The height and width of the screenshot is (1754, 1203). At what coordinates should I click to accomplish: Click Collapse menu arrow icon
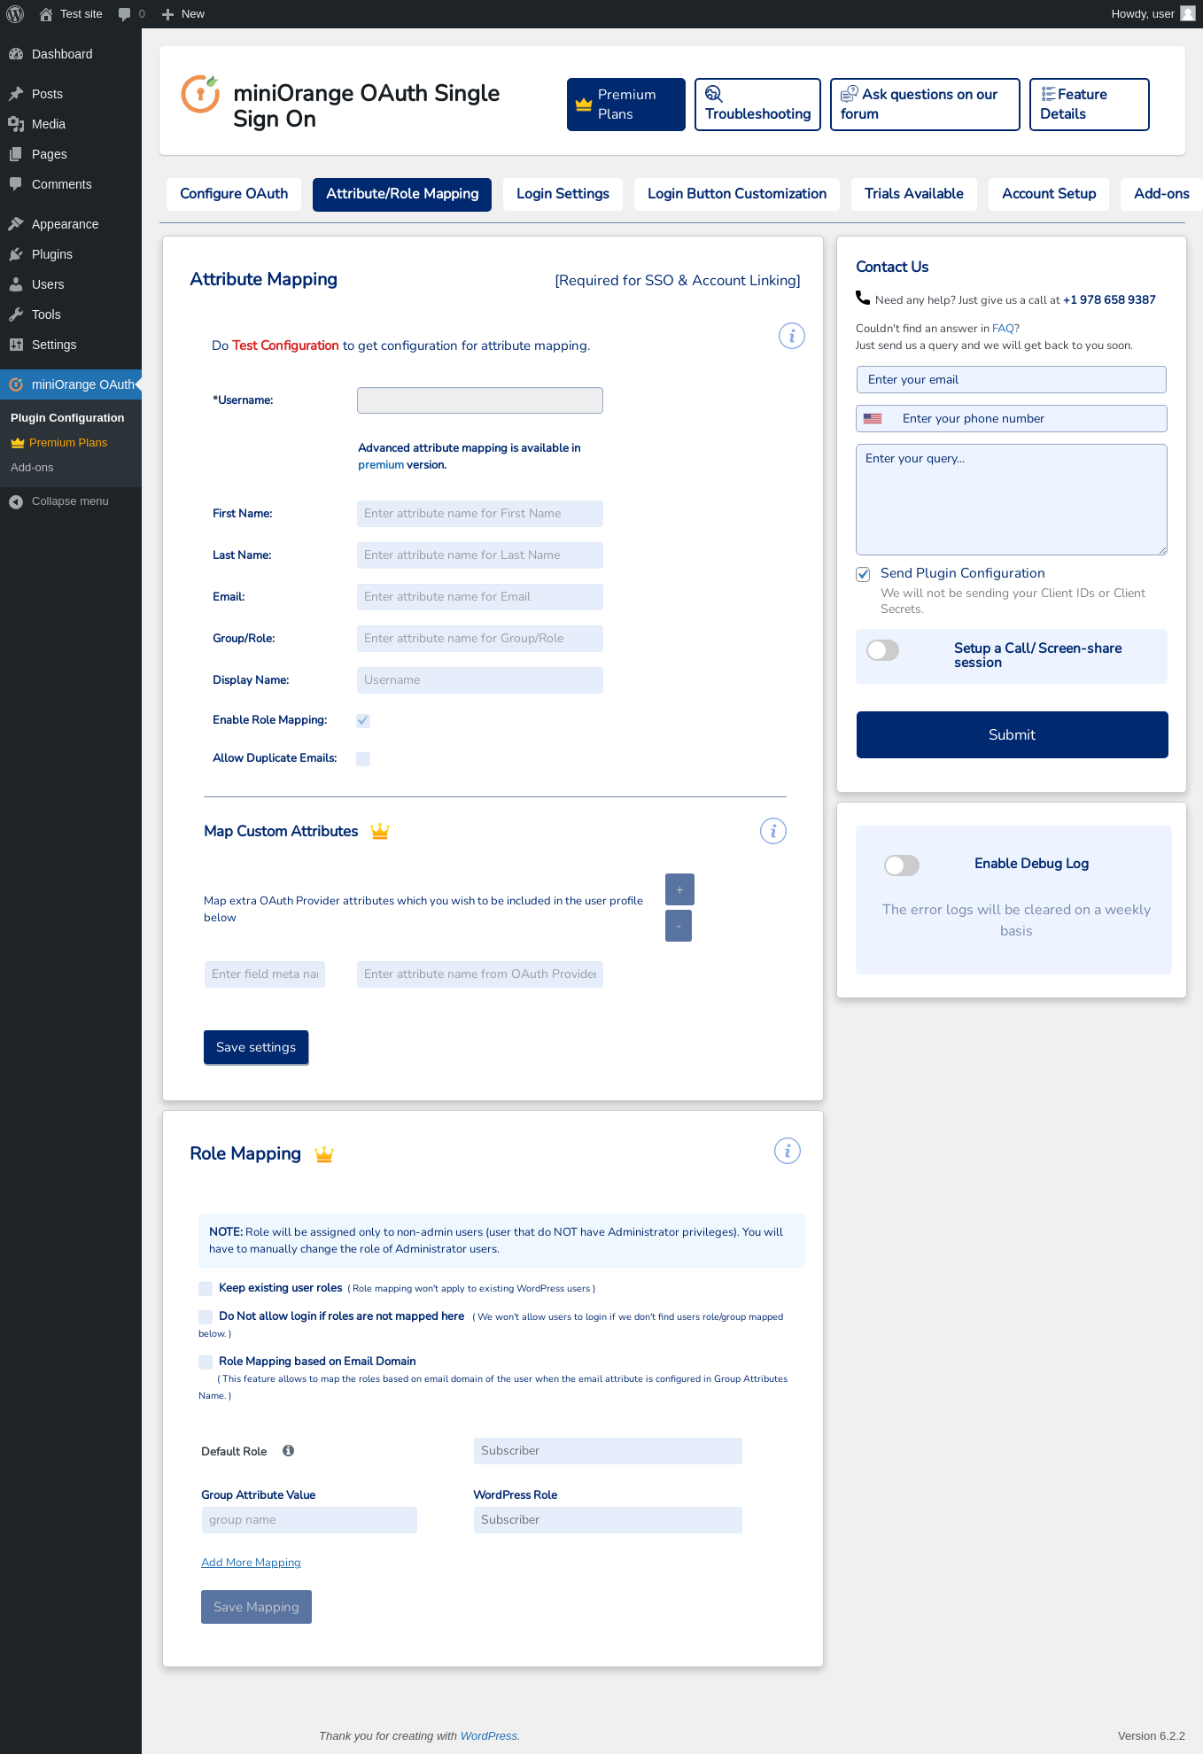click(x=16, y=501)
